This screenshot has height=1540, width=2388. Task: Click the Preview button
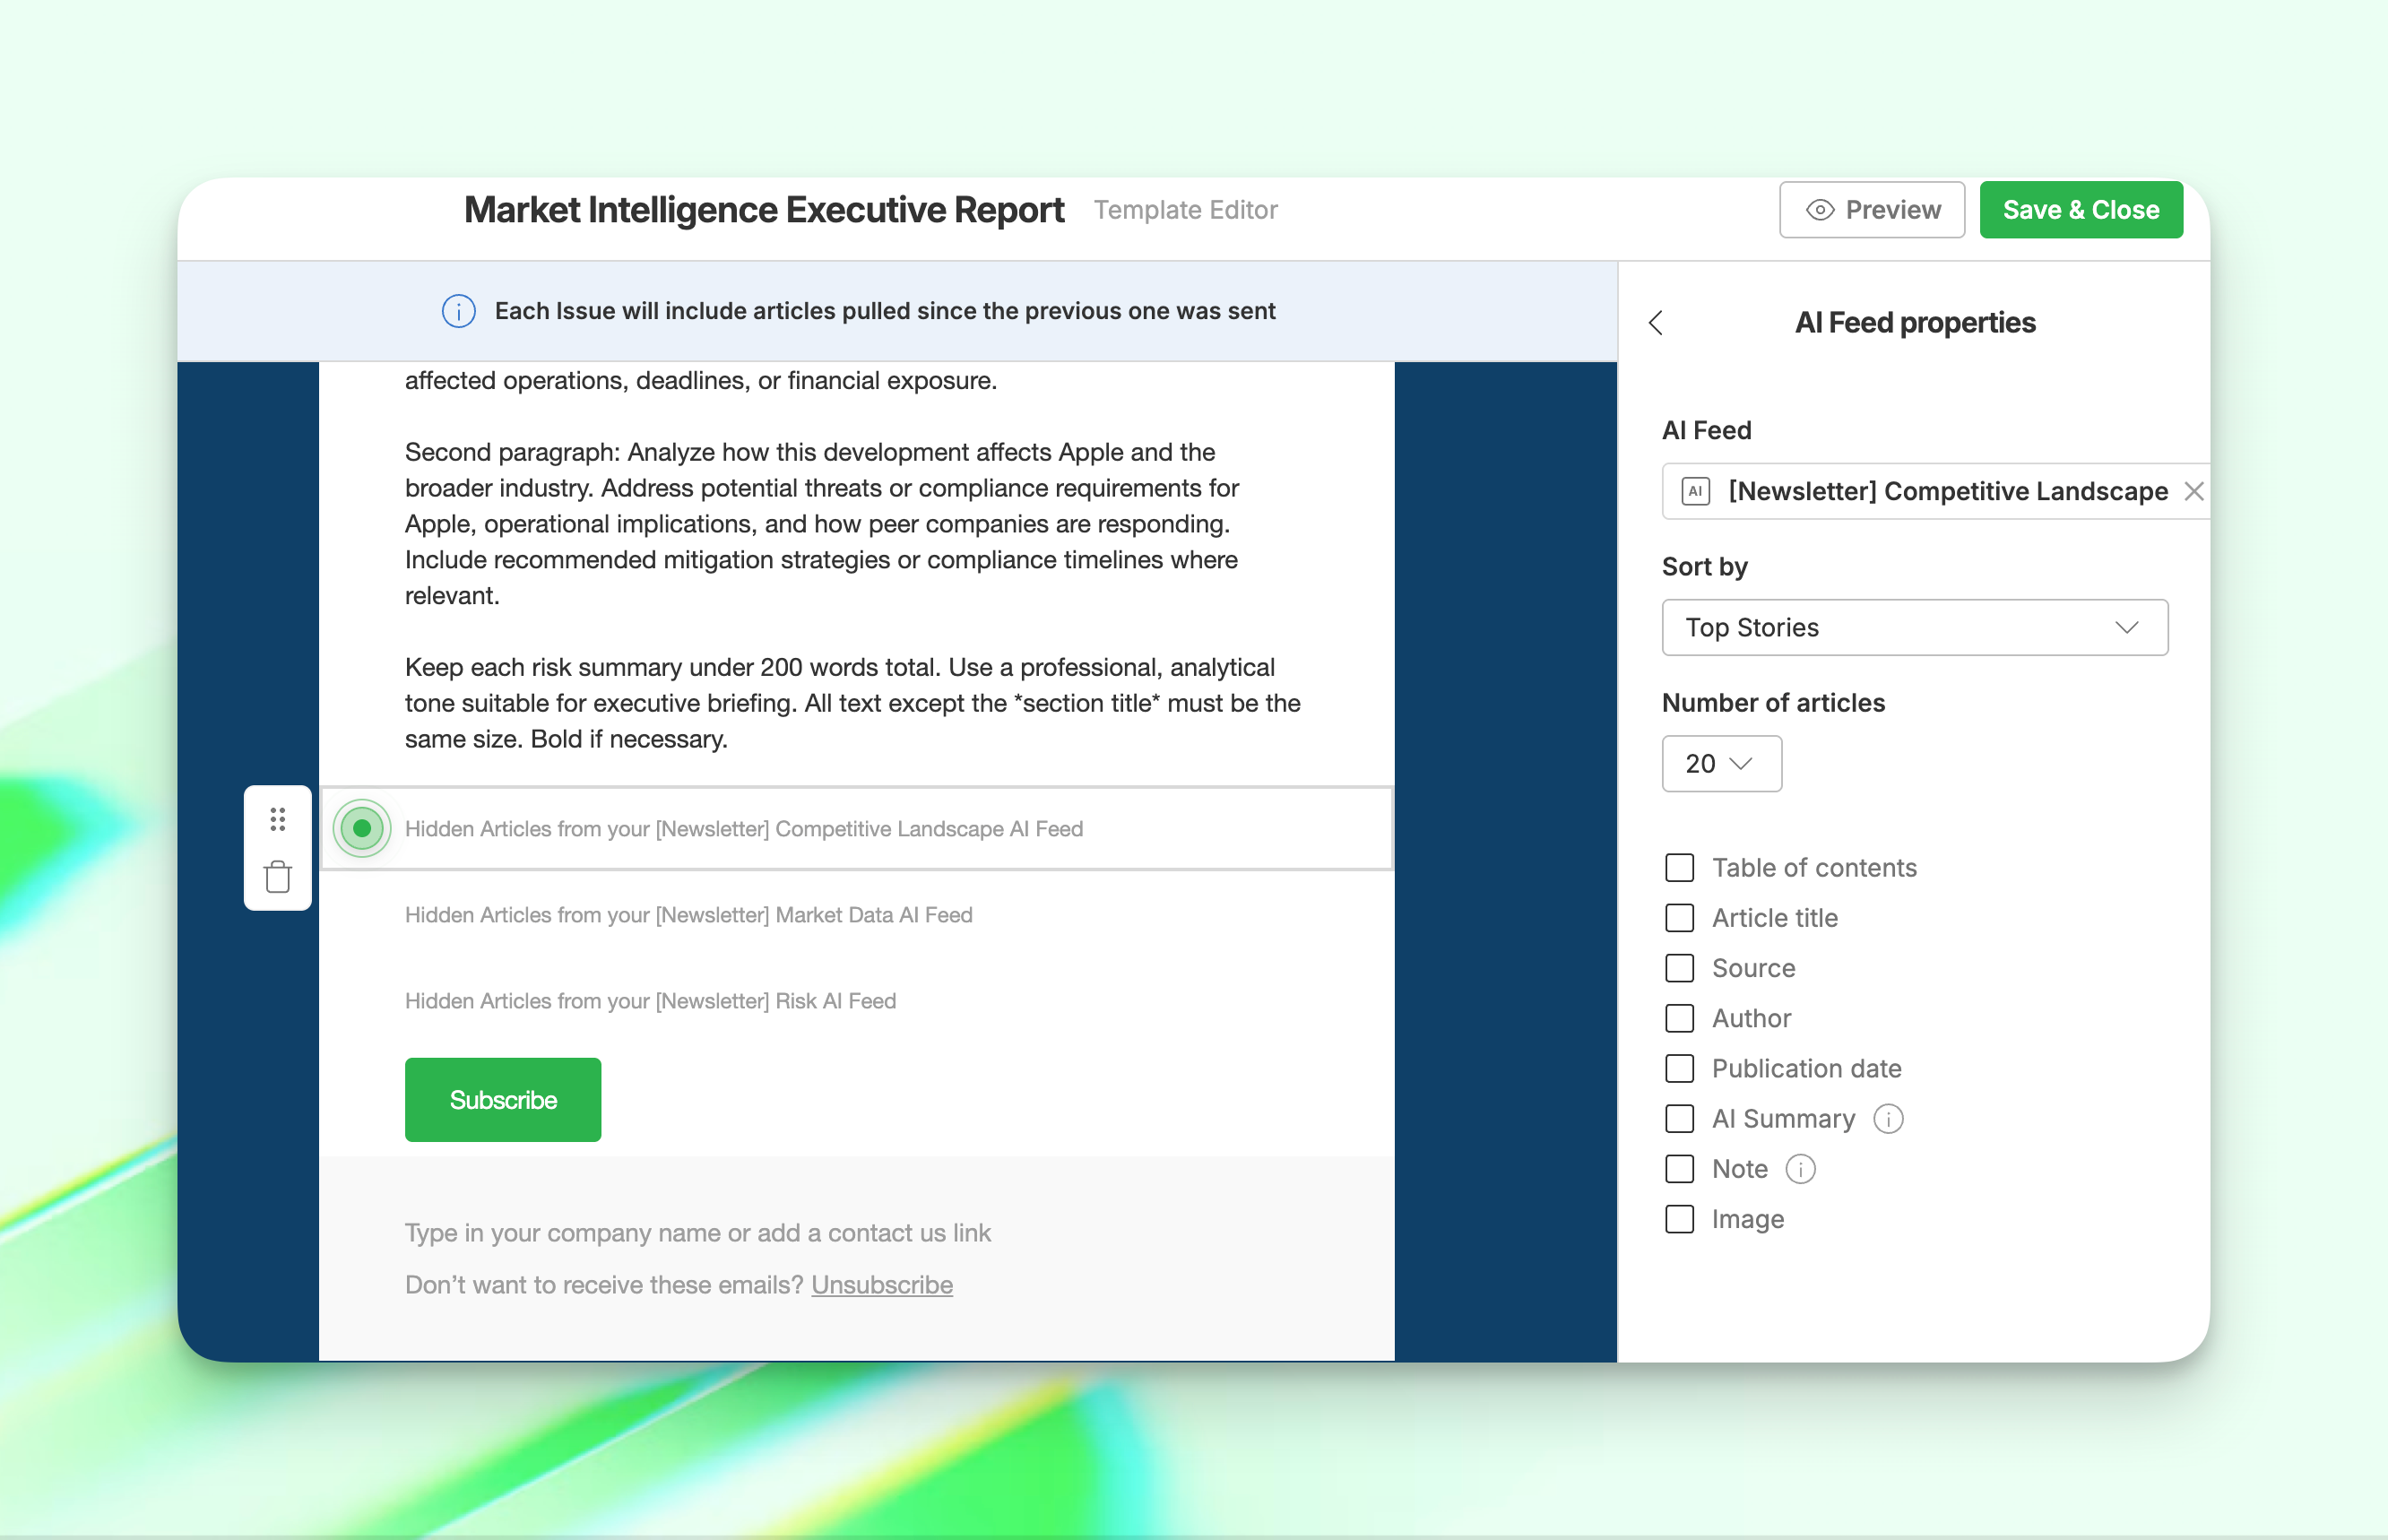1872,210
